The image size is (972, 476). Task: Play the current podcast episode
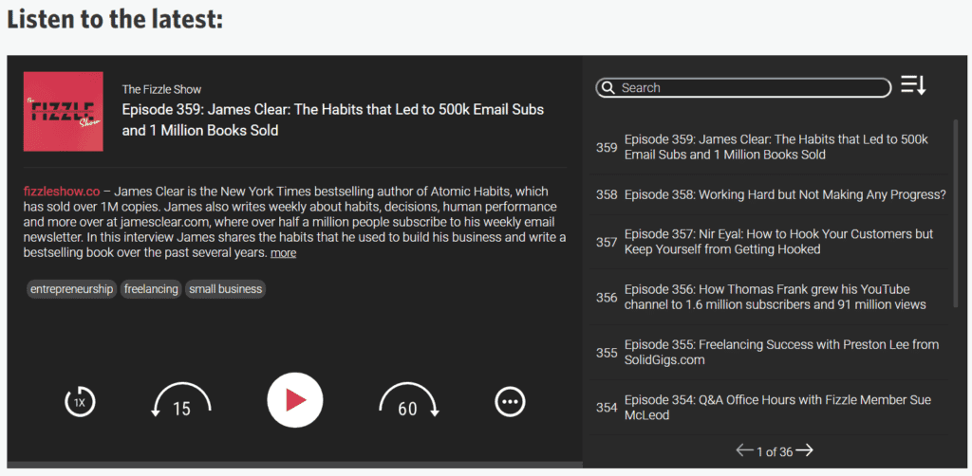(x=295, y=400)
